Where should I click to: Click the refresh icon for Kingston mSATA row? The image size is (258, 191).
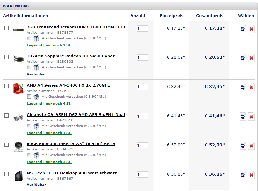coord(243,145)
